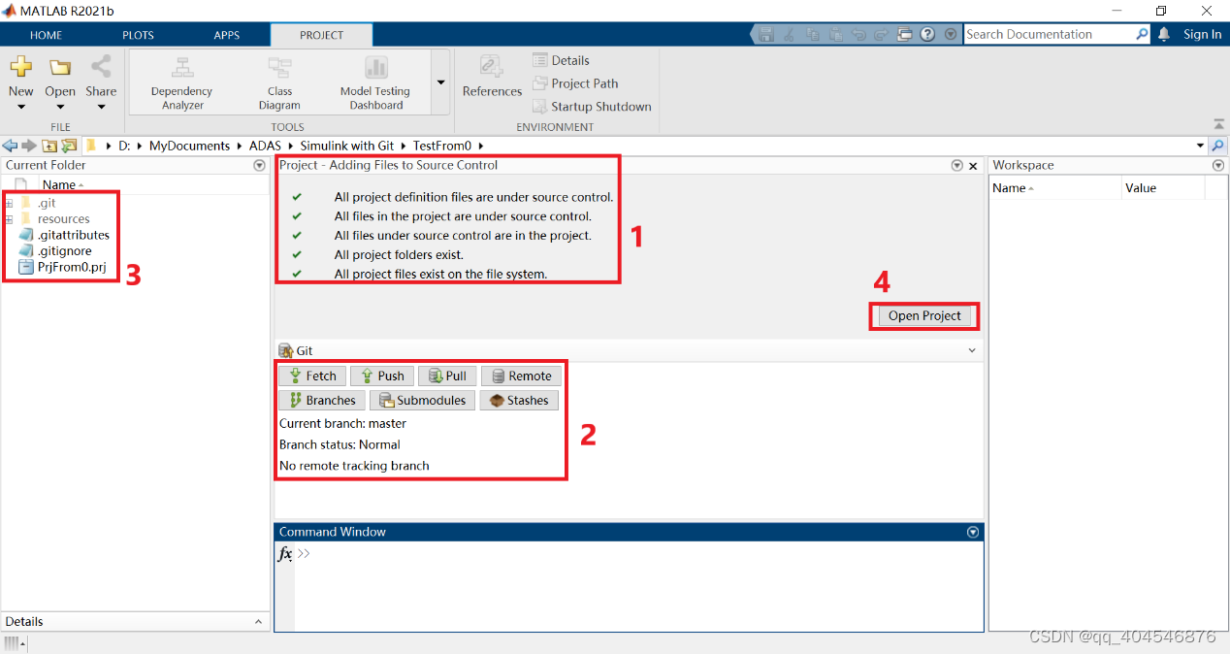Go back with the blue left arrow
This screenshot has width=1230, height=654.
click(10, 146)
